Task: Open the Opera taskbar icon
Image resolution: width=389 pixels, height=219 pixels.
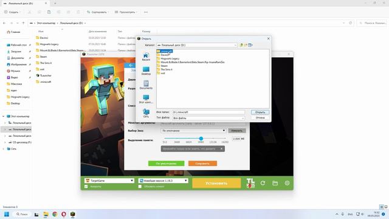Action: 64,214
